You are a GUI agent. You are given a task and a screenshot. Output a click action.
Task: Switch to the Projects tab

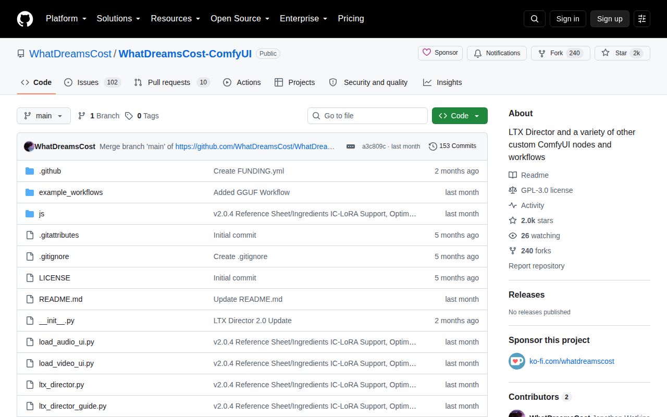click(295, 82)
